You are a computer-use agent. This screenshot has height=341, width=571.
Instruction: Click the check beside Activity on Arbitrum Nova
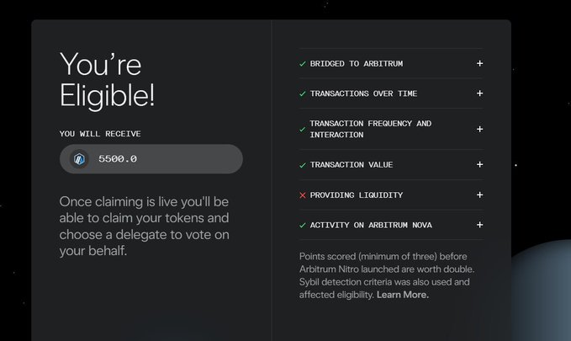coord(302,226)
